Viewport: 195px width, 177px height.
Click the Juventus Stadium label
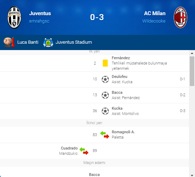coord(74,42)
